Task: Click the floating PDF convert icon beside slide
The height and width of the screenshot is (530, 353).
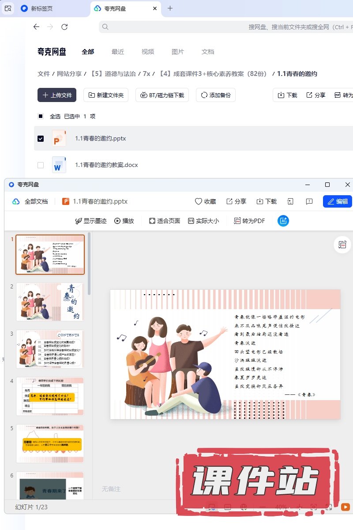Action: click(x=342, y=245)
